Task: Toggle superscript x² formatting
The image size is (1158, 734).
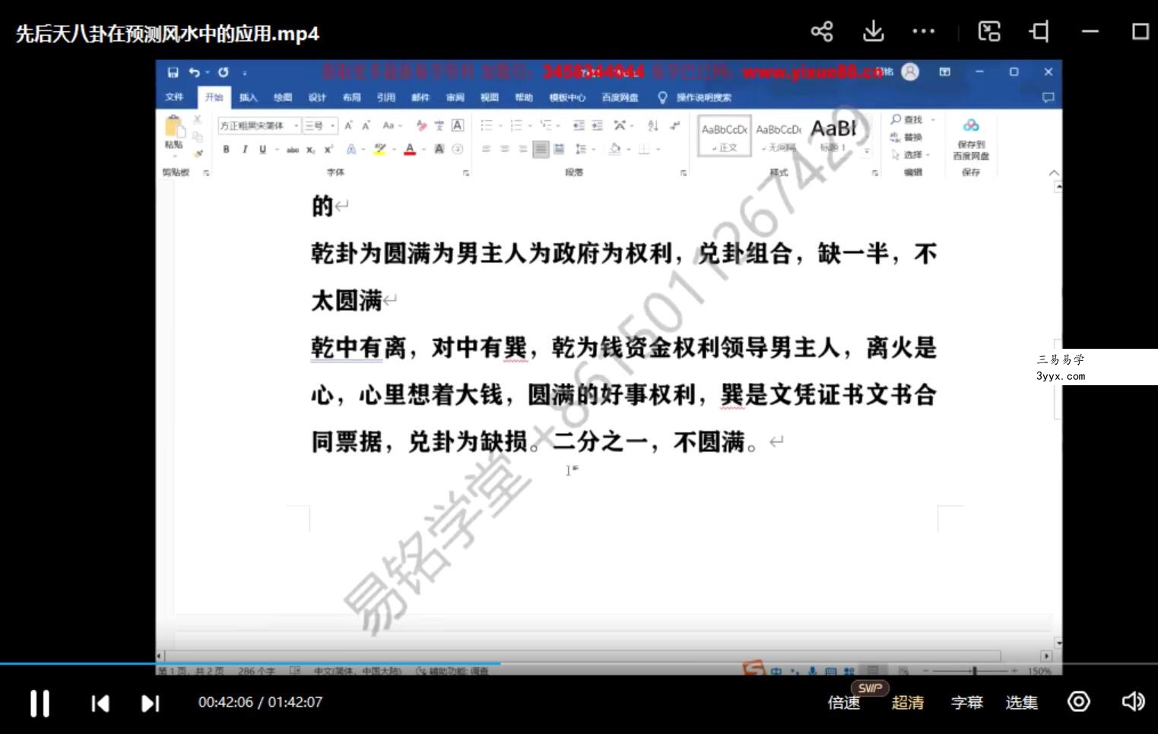Action: coord(328,150)
